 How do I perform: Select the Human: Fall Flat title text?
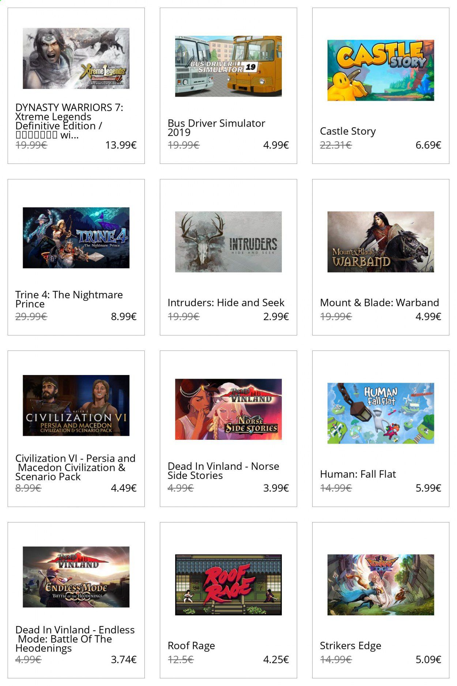(358, 474)
